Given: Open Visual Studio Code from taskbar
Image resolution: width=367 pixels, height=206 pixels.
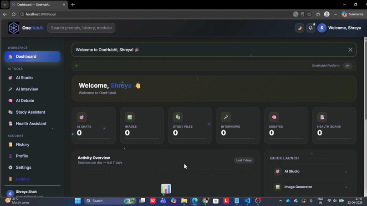Looking at the screenshot, I should click(247, 201).
